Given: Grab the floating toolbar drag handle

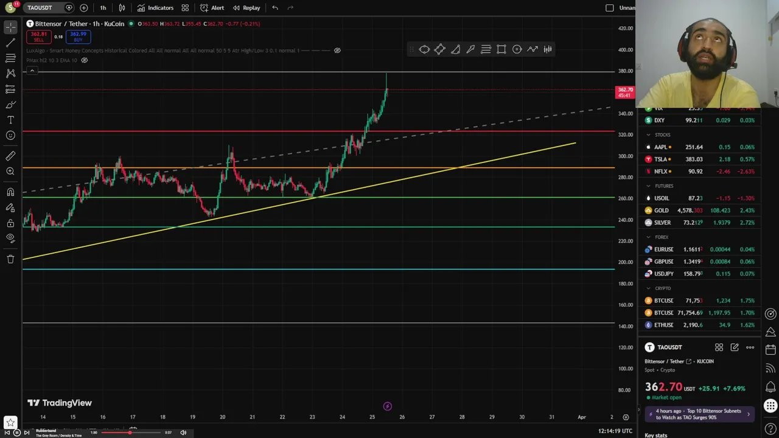Looking at the screenshot, I should tap(412, 49).
